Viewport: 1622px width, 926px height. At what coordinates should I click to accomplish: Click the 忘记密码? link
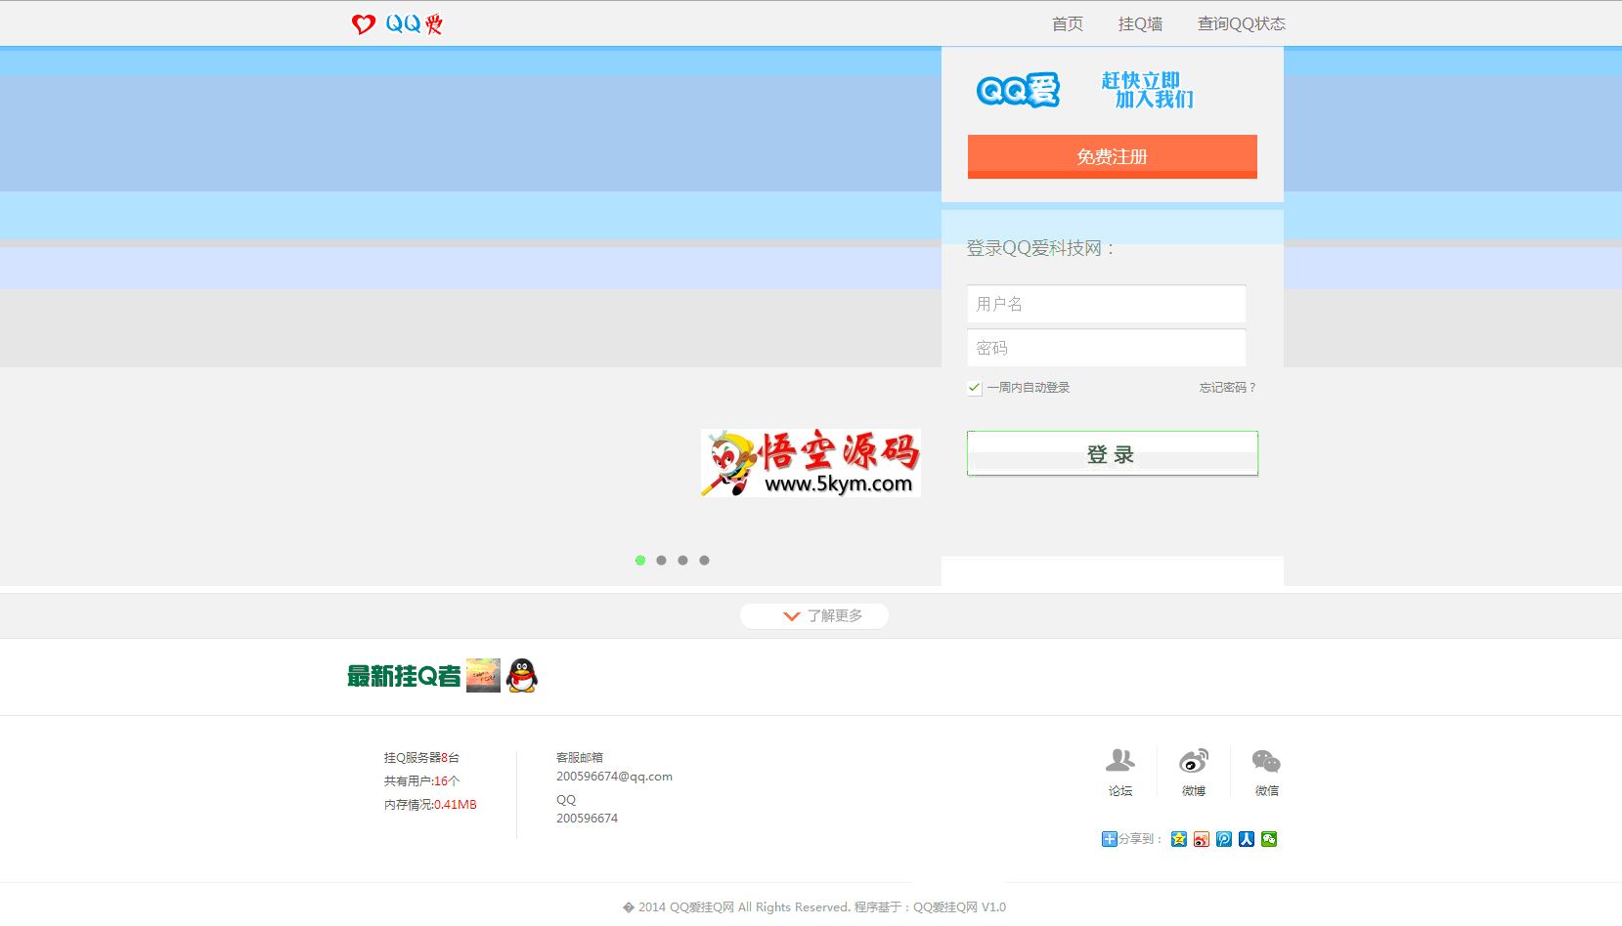[x=1227, y=388]
